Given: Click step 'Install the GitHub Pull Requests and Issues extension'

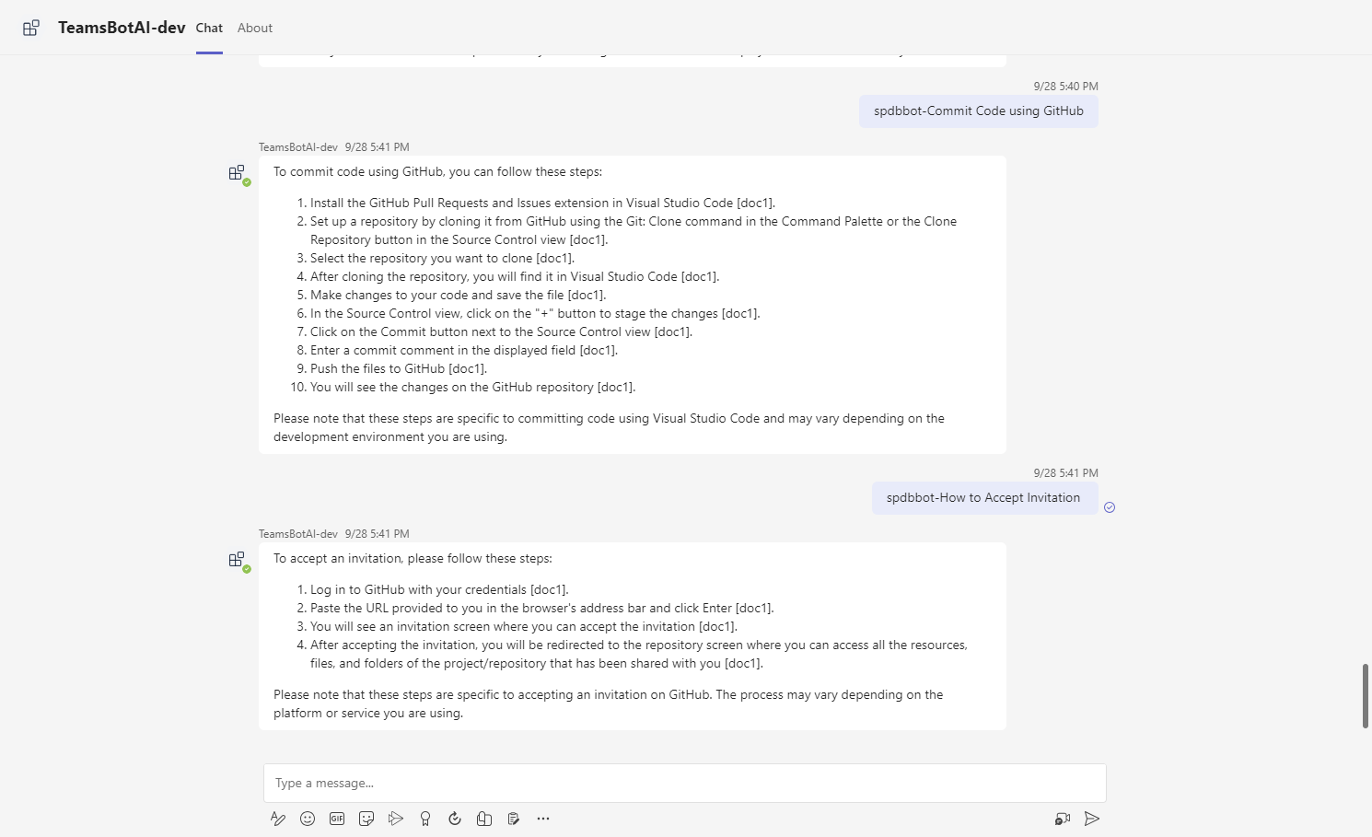Looking at the screenshot, I should click(542, 203).
